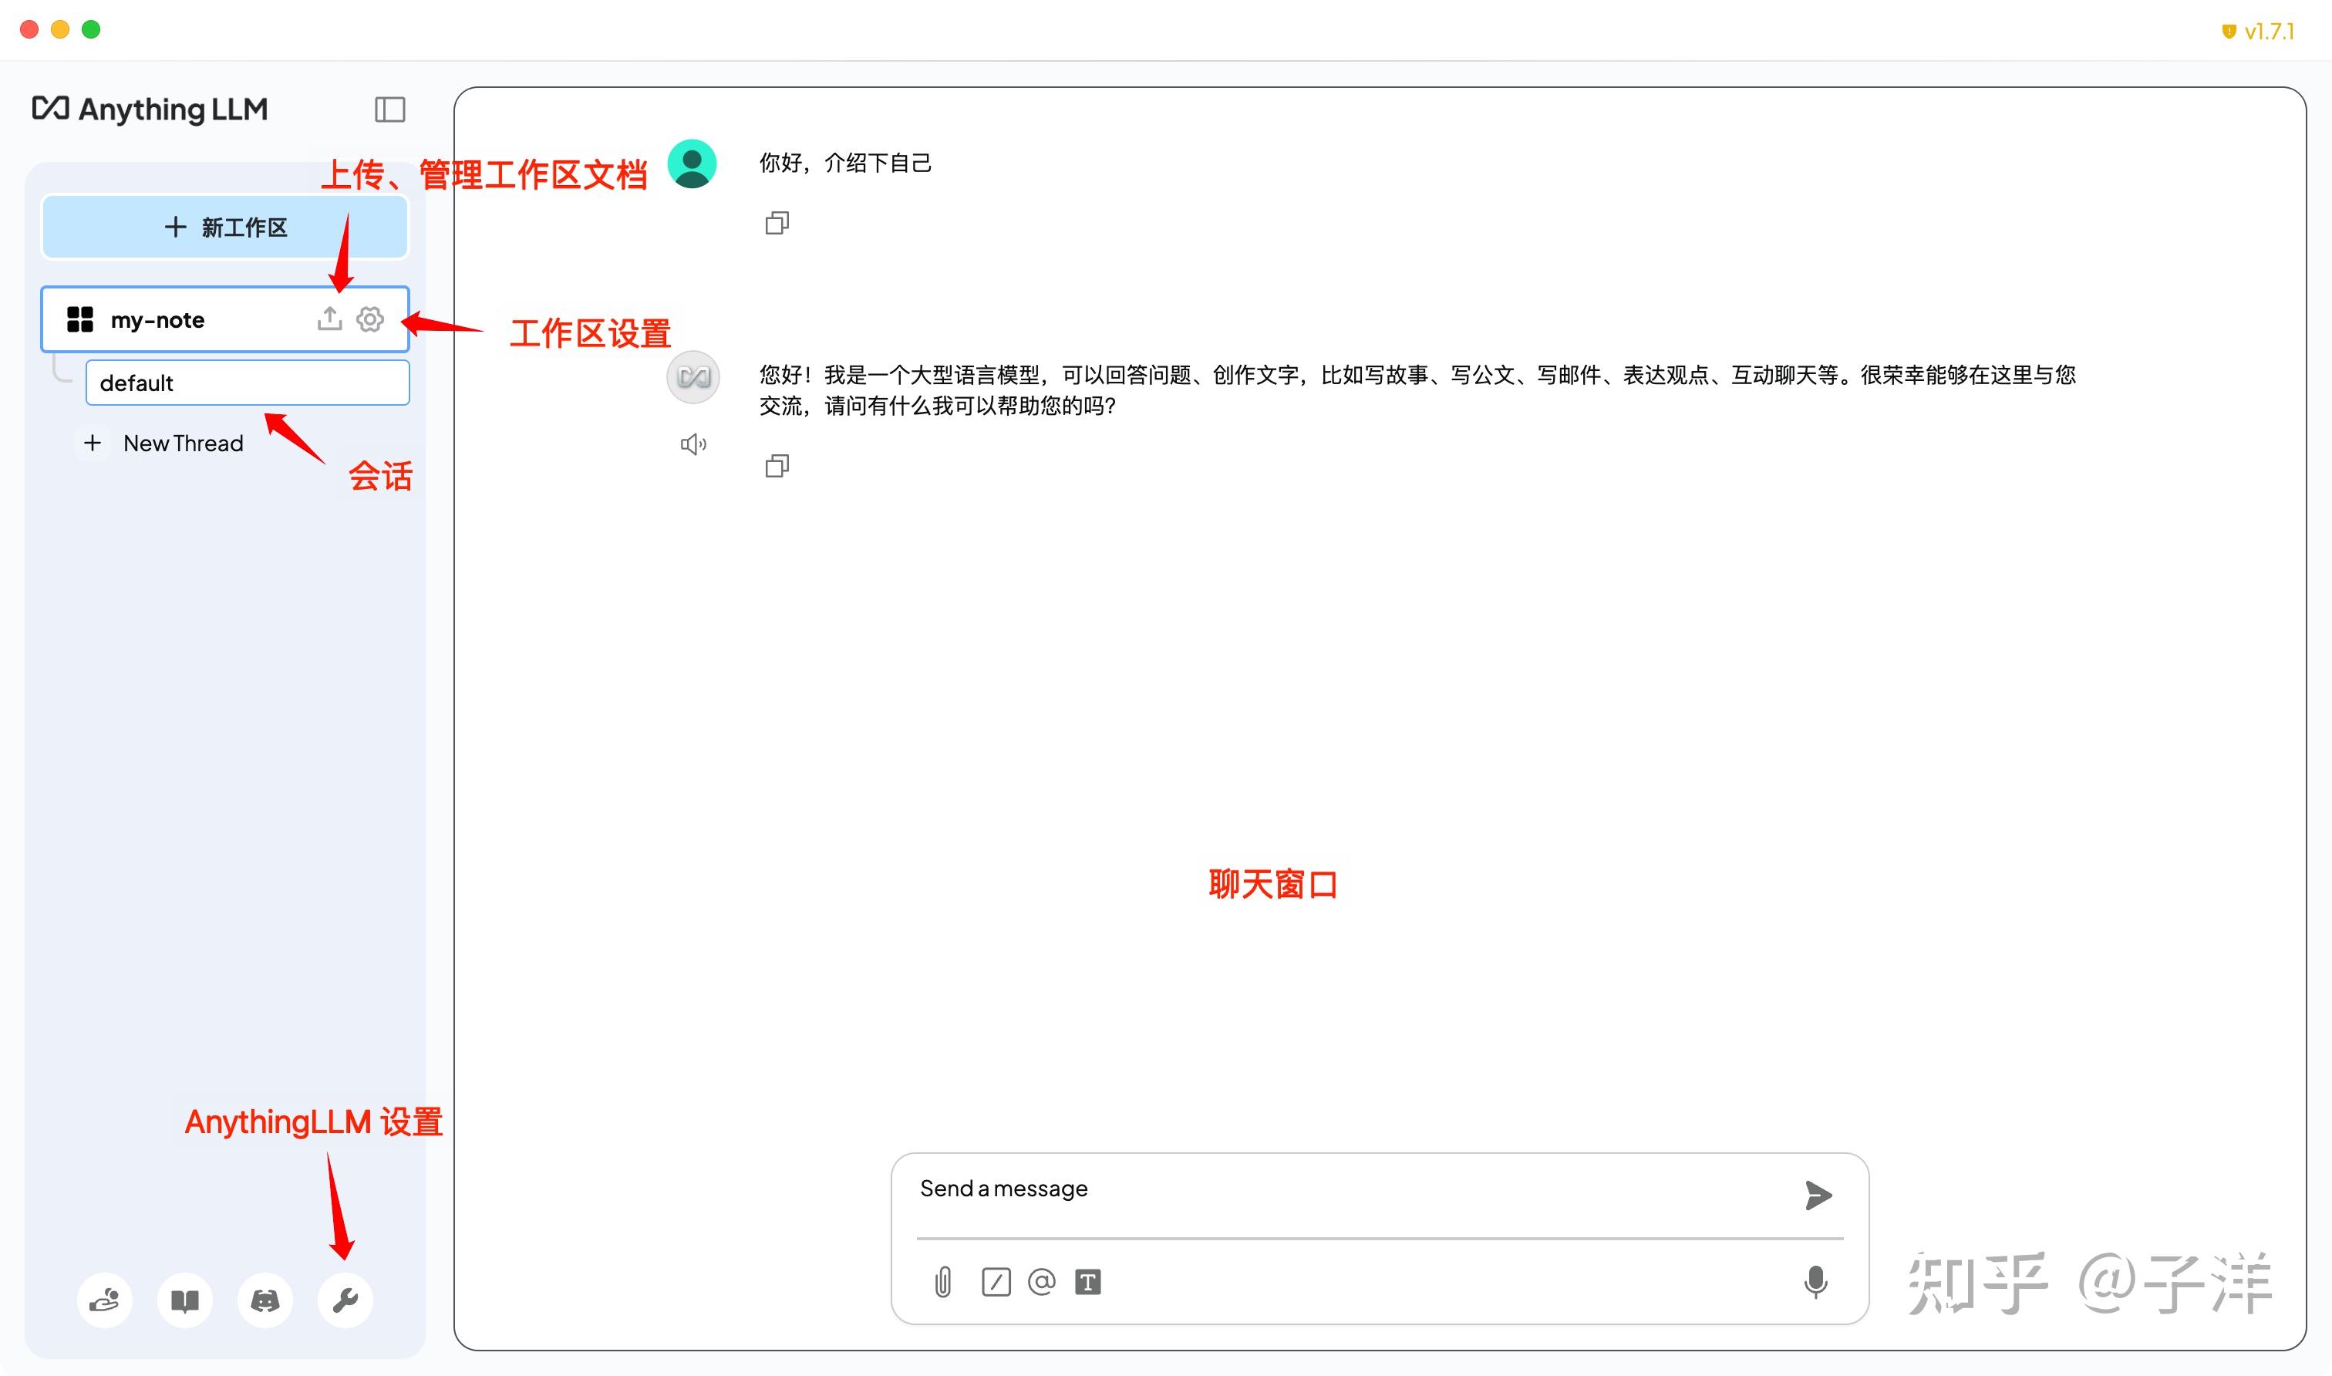Invoke an agent with the @ icon
This screenshot has width=2332, height=1376.
[x=1042, y=1283]
